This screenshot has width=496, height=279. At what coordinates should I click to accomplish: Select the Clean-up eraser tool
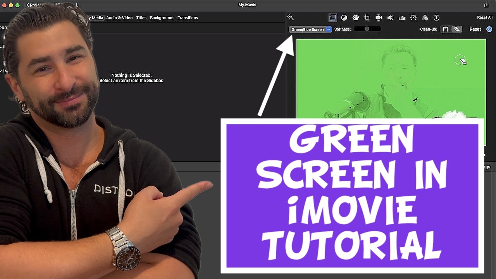pos(457,29)
